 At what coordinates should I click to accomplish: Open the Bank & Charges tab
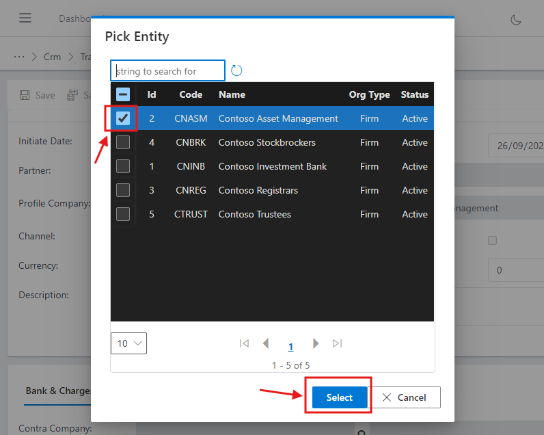(x=57, y=391)
